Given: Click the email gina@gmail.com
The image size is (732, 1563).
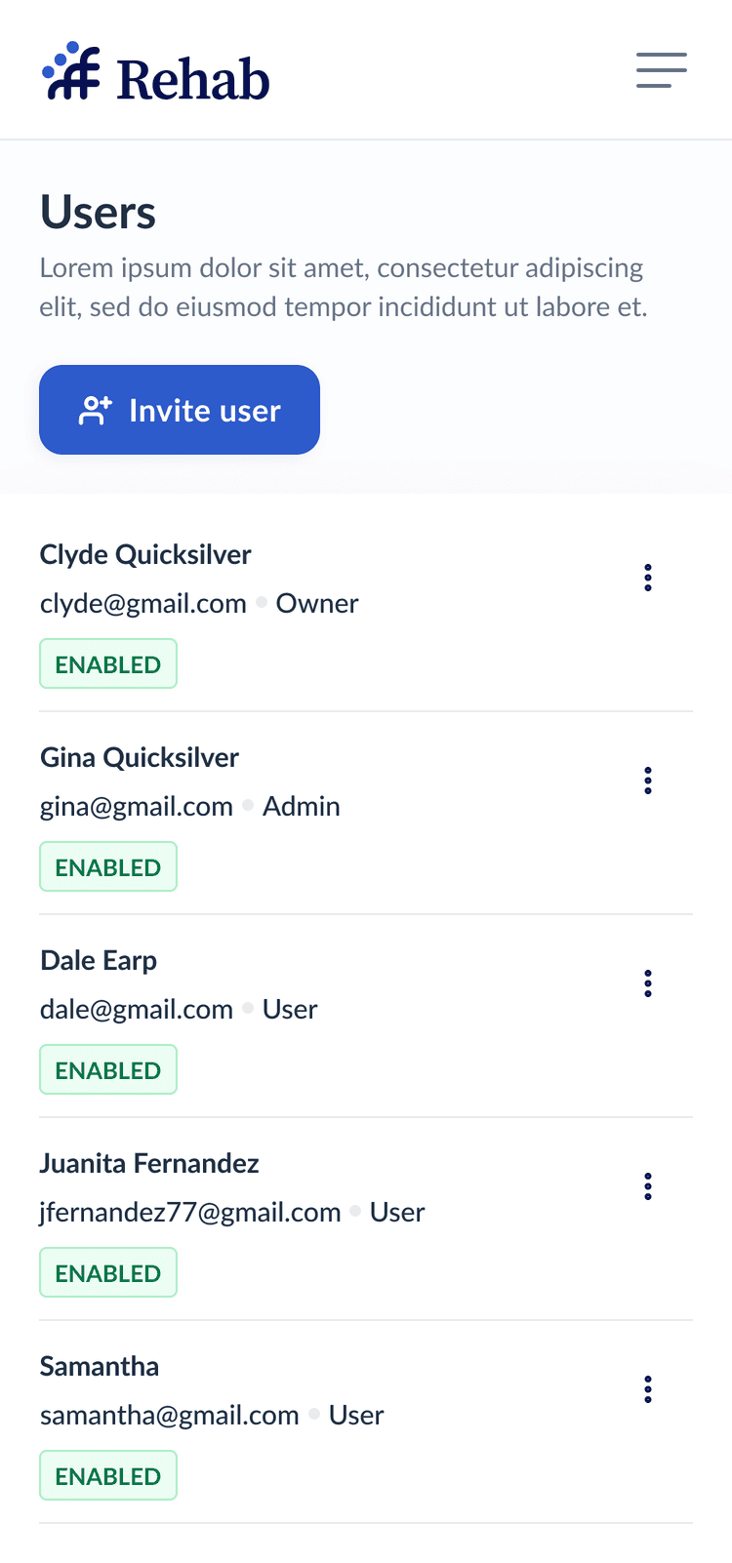Looking at the screenshot, I should point(137,807).
